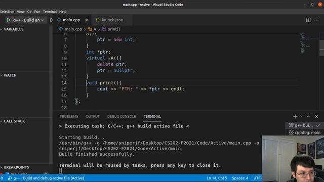Screen dimensions: 324x182
Task: Click the cout PTR code line
Action: point(141,89)
